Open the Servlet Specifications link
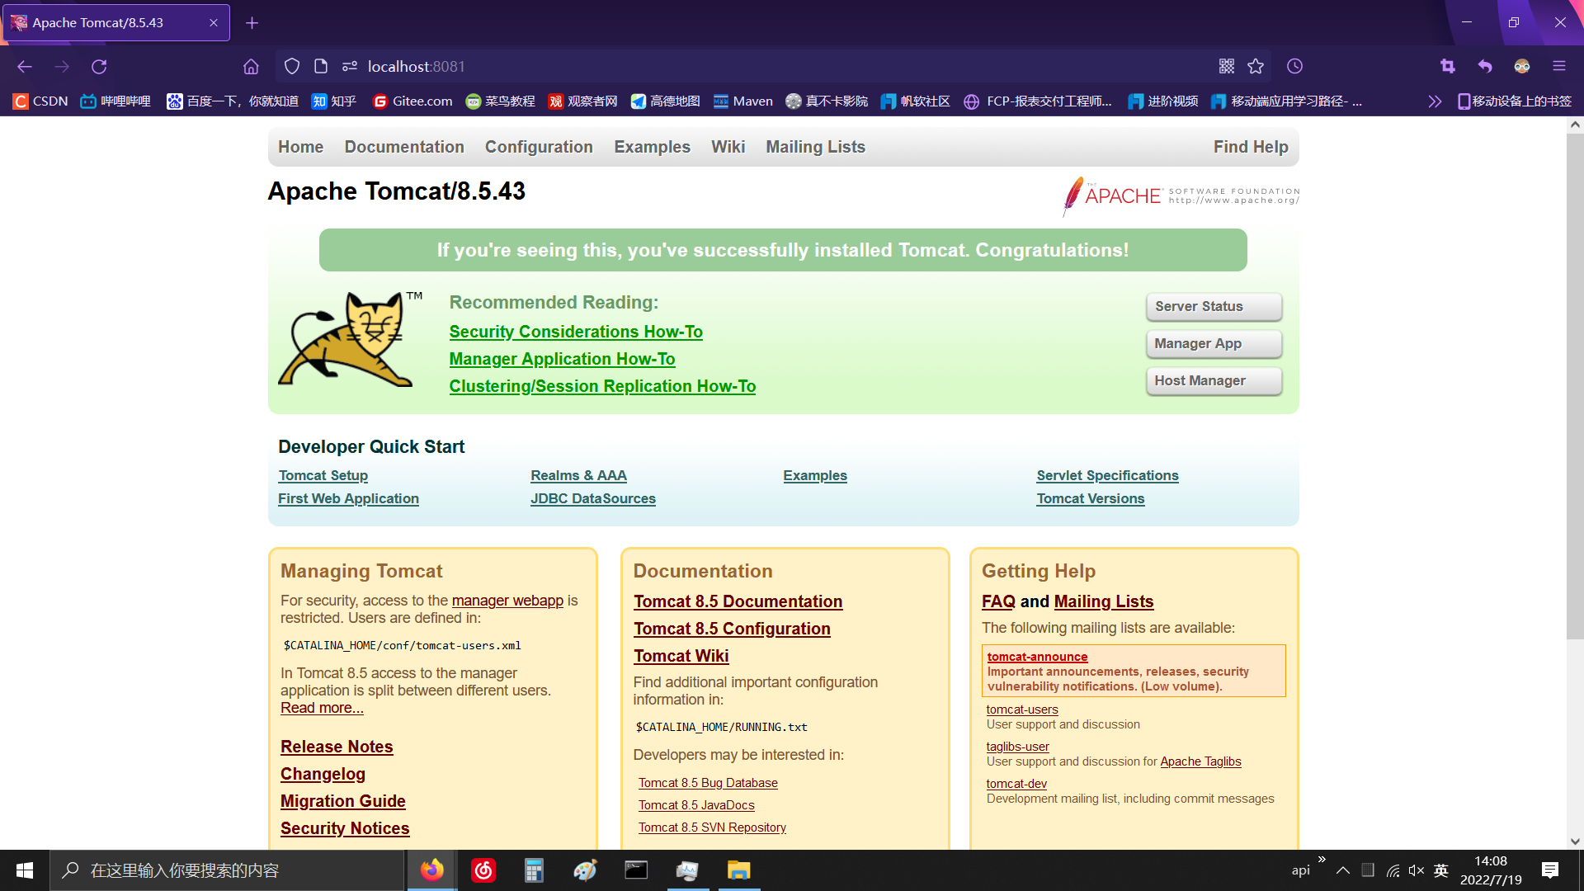 click(x=1107, y=475)
